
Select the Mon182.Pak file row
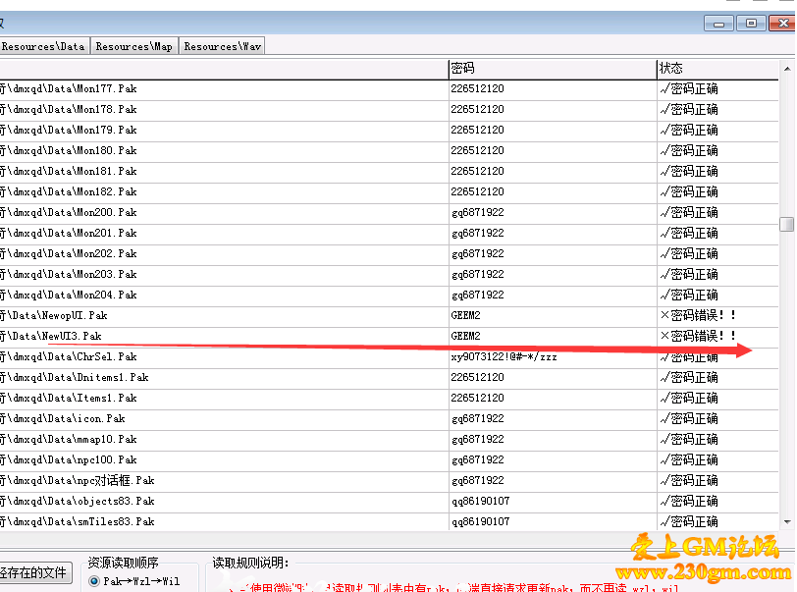pos(389,192)
